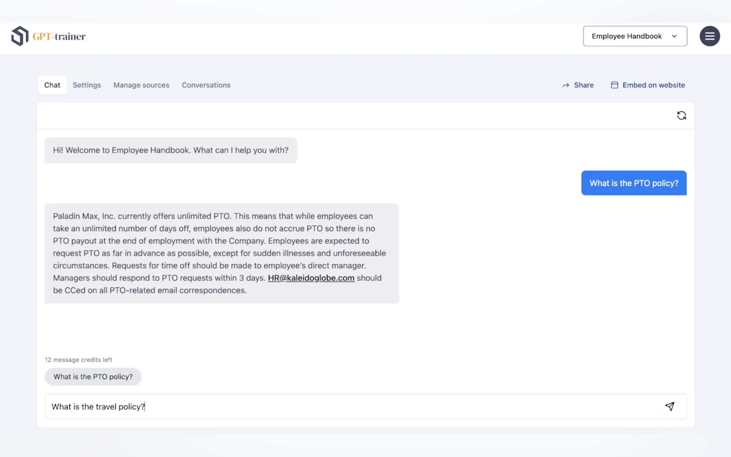This screenshot has width=731, height=457.
Task: Go to the Conversations tab
Action: 206,85
